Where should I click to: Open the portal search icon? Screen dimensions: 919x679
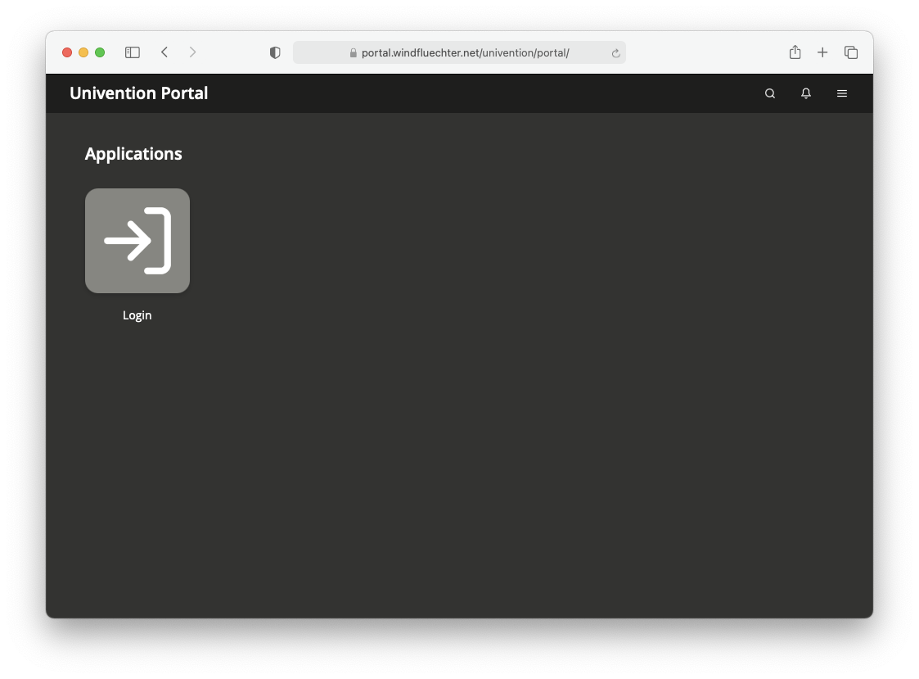(x=770, y=93)
